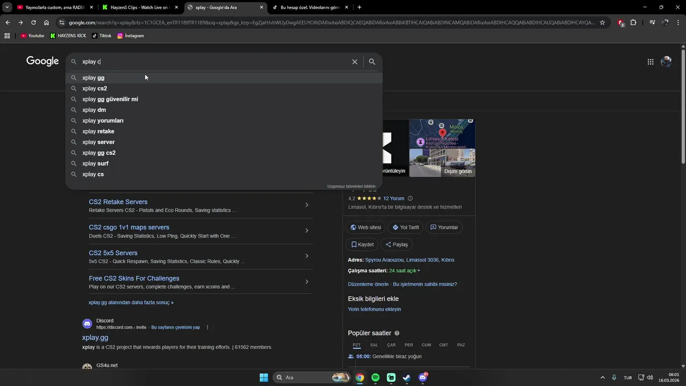This screenshot has width=686, height=386.
Task: Open the Tiktok bookmark
Action: (102, 35)
